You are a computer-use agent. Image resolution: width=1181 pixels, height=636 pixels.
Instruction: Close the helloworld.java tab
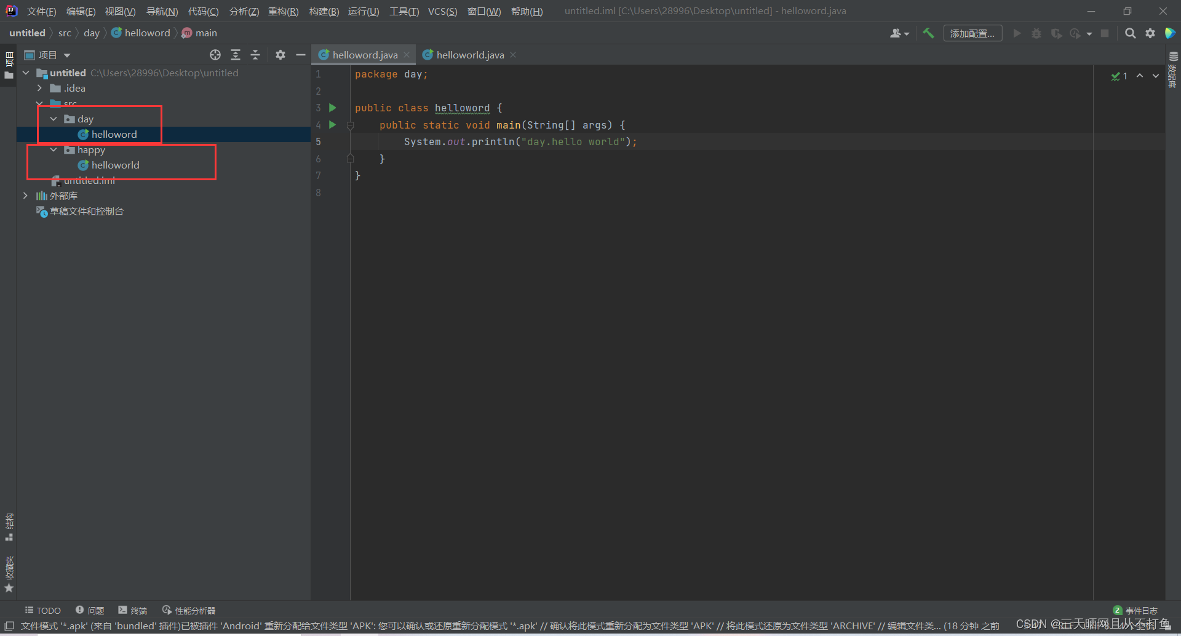click(513, 55)
